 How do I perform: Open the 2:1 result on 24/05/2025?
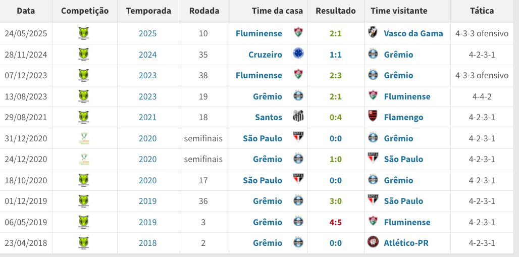click(x=336, y=34)
